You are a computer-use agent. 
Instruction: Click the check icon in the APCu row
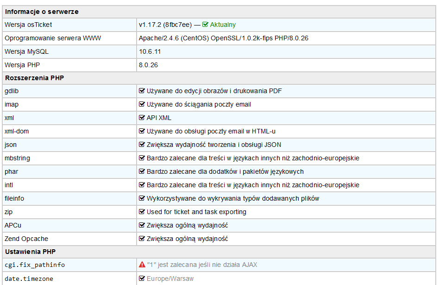tap(142, 225)
